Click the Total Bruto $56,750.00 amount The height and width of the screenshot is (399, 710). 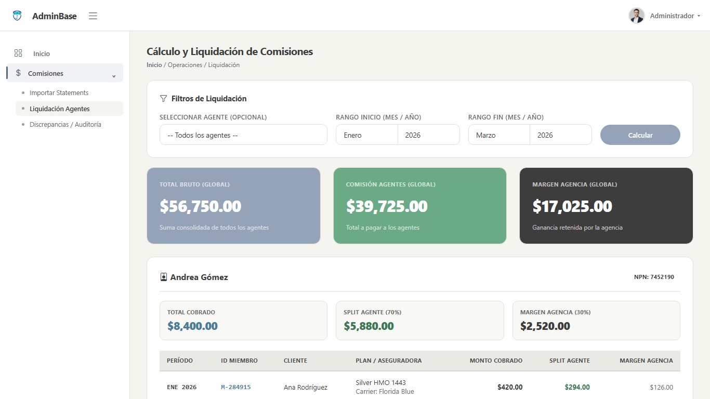click(x=201, y=206)
